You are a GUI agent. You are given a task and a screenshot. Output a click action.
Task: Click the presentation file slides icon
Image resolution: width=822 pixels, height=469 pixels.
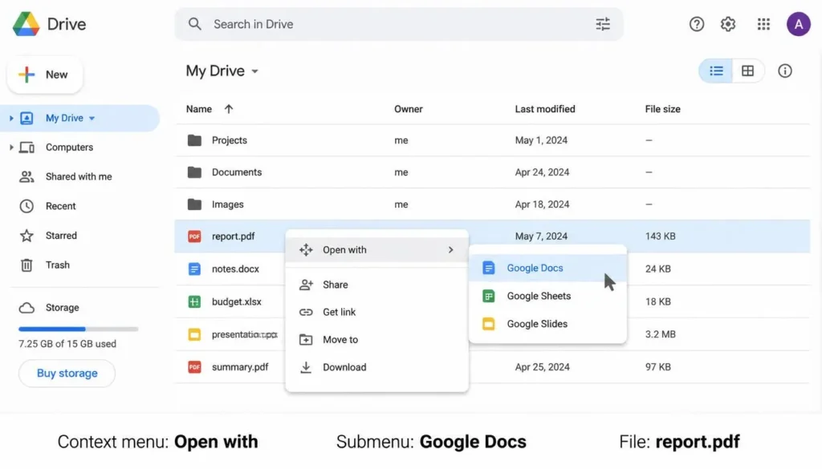pyautogui.click(x=194, y=334)
